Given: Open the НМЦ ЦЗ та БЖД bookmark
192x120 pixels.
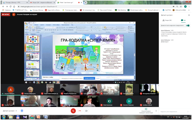Looking at the screenshot, I should coord(179,10).
